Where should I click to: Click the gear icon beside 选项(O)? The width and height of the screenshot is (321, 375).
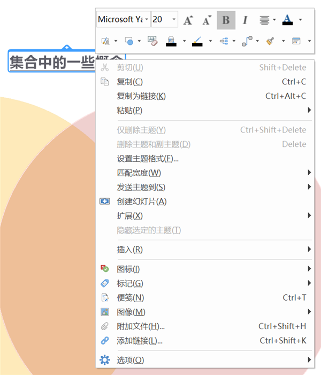click(x=105, y=360)
